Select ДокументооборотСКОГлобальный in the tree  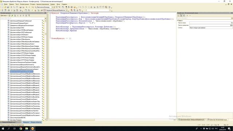21,32
